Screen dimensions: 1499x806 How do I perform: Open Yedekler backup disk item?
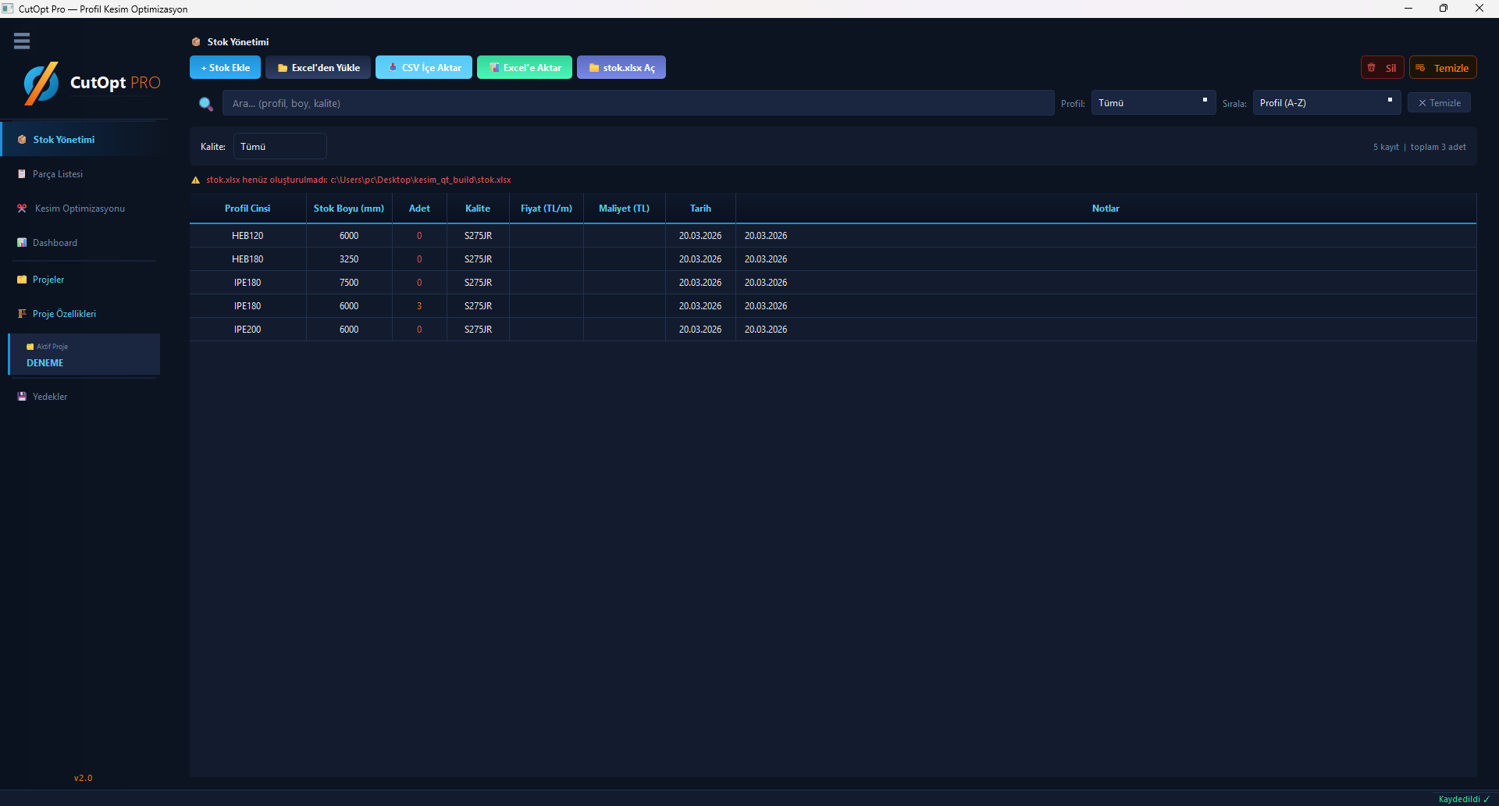coord(50,397)
